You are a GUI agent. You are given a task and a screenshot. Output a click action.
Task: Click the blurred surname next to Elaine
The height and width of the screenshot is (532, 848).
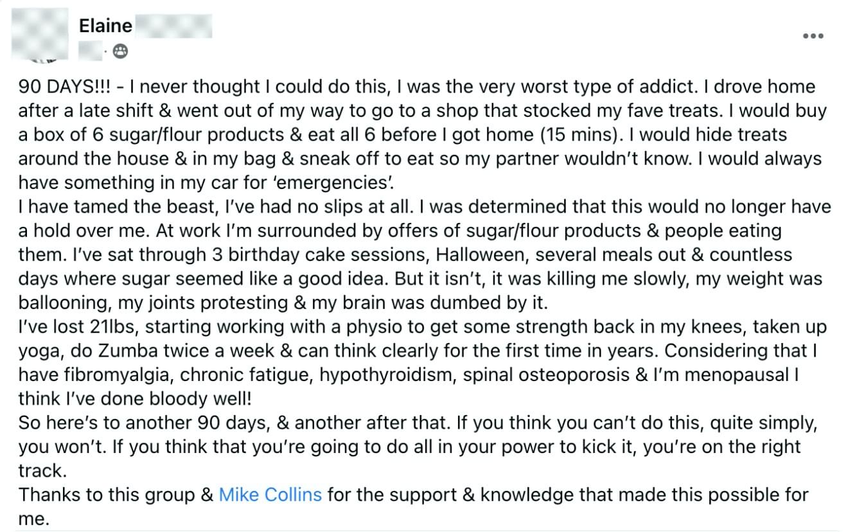[173, 26]
